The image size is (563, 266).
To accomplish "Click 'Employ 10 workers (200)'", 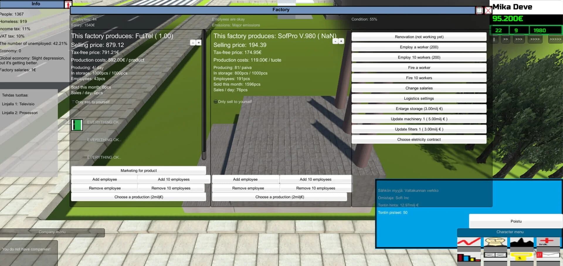I will [419, 57].
